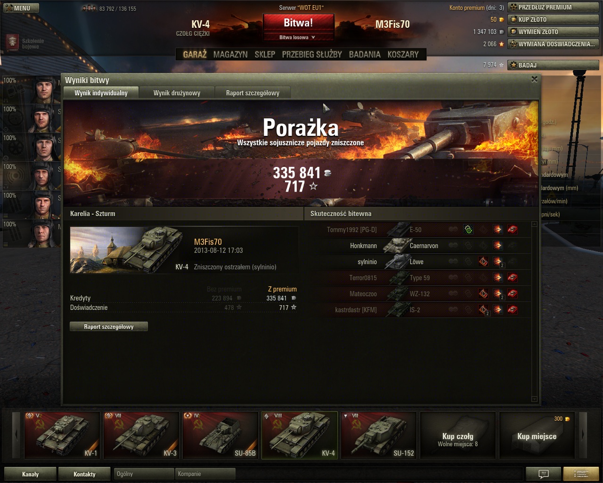The image size is (603, 483).
Task: Click the Raport szczegółowy button below credits
Action: [109, 326]
